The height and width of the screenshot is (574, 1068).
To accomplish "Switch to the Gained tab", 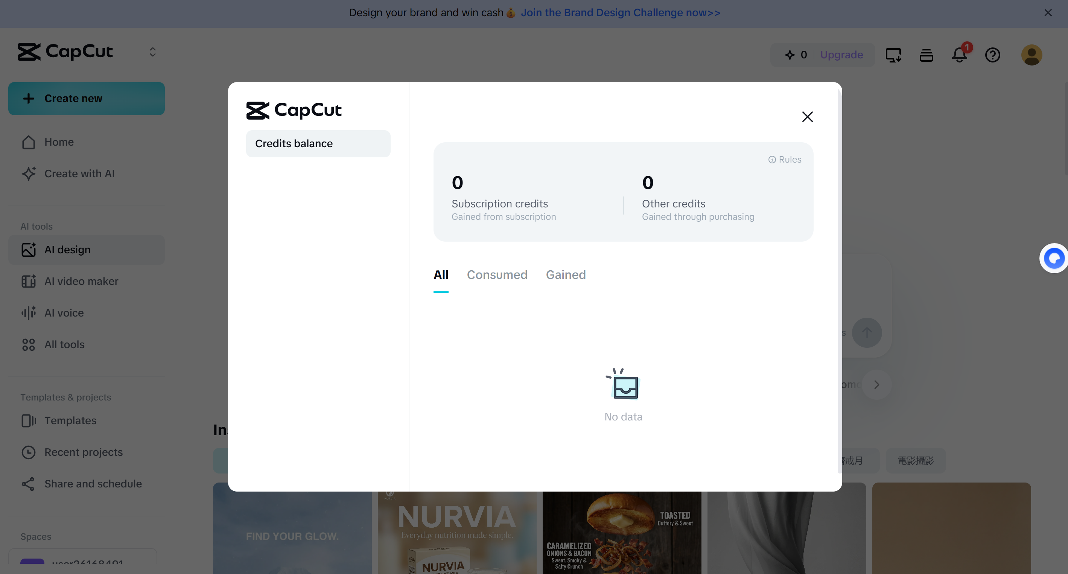I will pyautogui.click(x=566, y=274).
